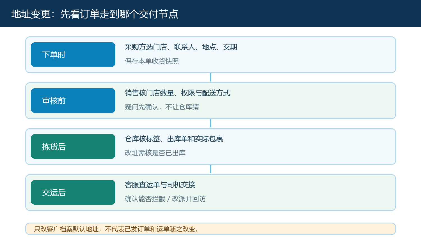Select the 审核前 stage label
This screenshot has height=238, width=421.
73,101
